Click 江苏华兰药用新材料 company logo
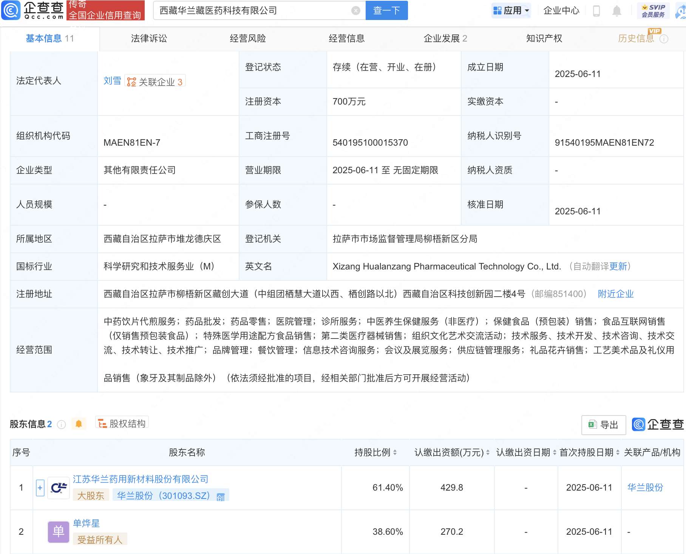This screenshot has height=554, width=686. 59,488
